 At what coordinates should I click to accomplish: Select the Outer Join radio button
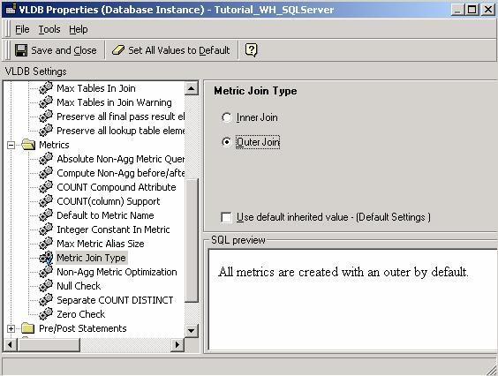tap(226, 142)
